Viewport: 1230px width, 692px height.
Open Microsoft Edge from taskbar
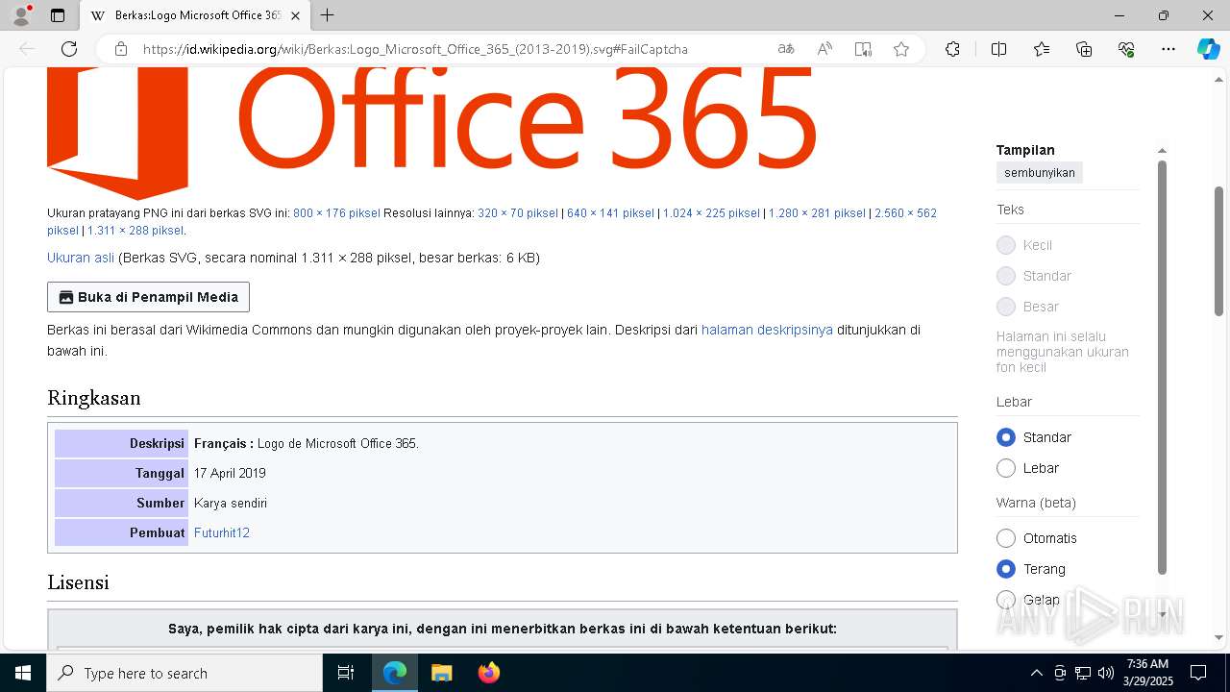click(395, 673)
